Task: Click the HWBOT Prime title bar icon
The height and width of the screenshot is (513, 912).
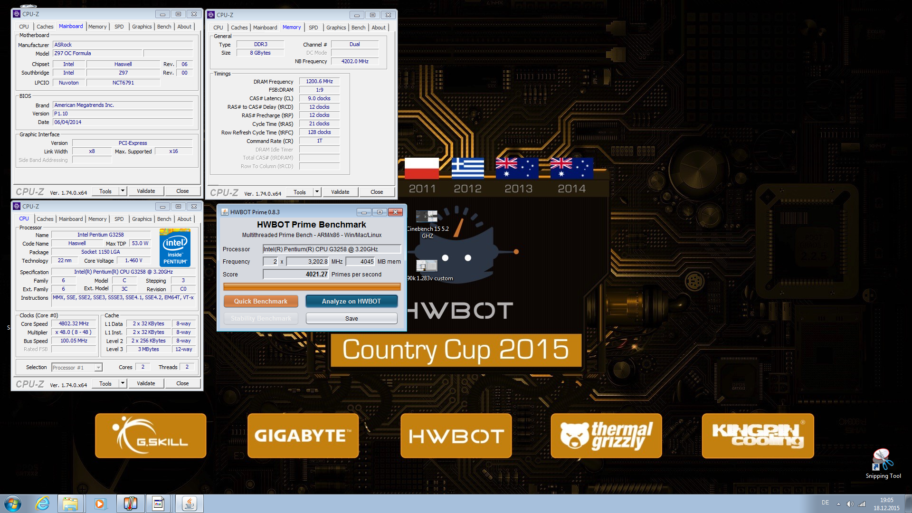Action: click(x=225, y=212)
